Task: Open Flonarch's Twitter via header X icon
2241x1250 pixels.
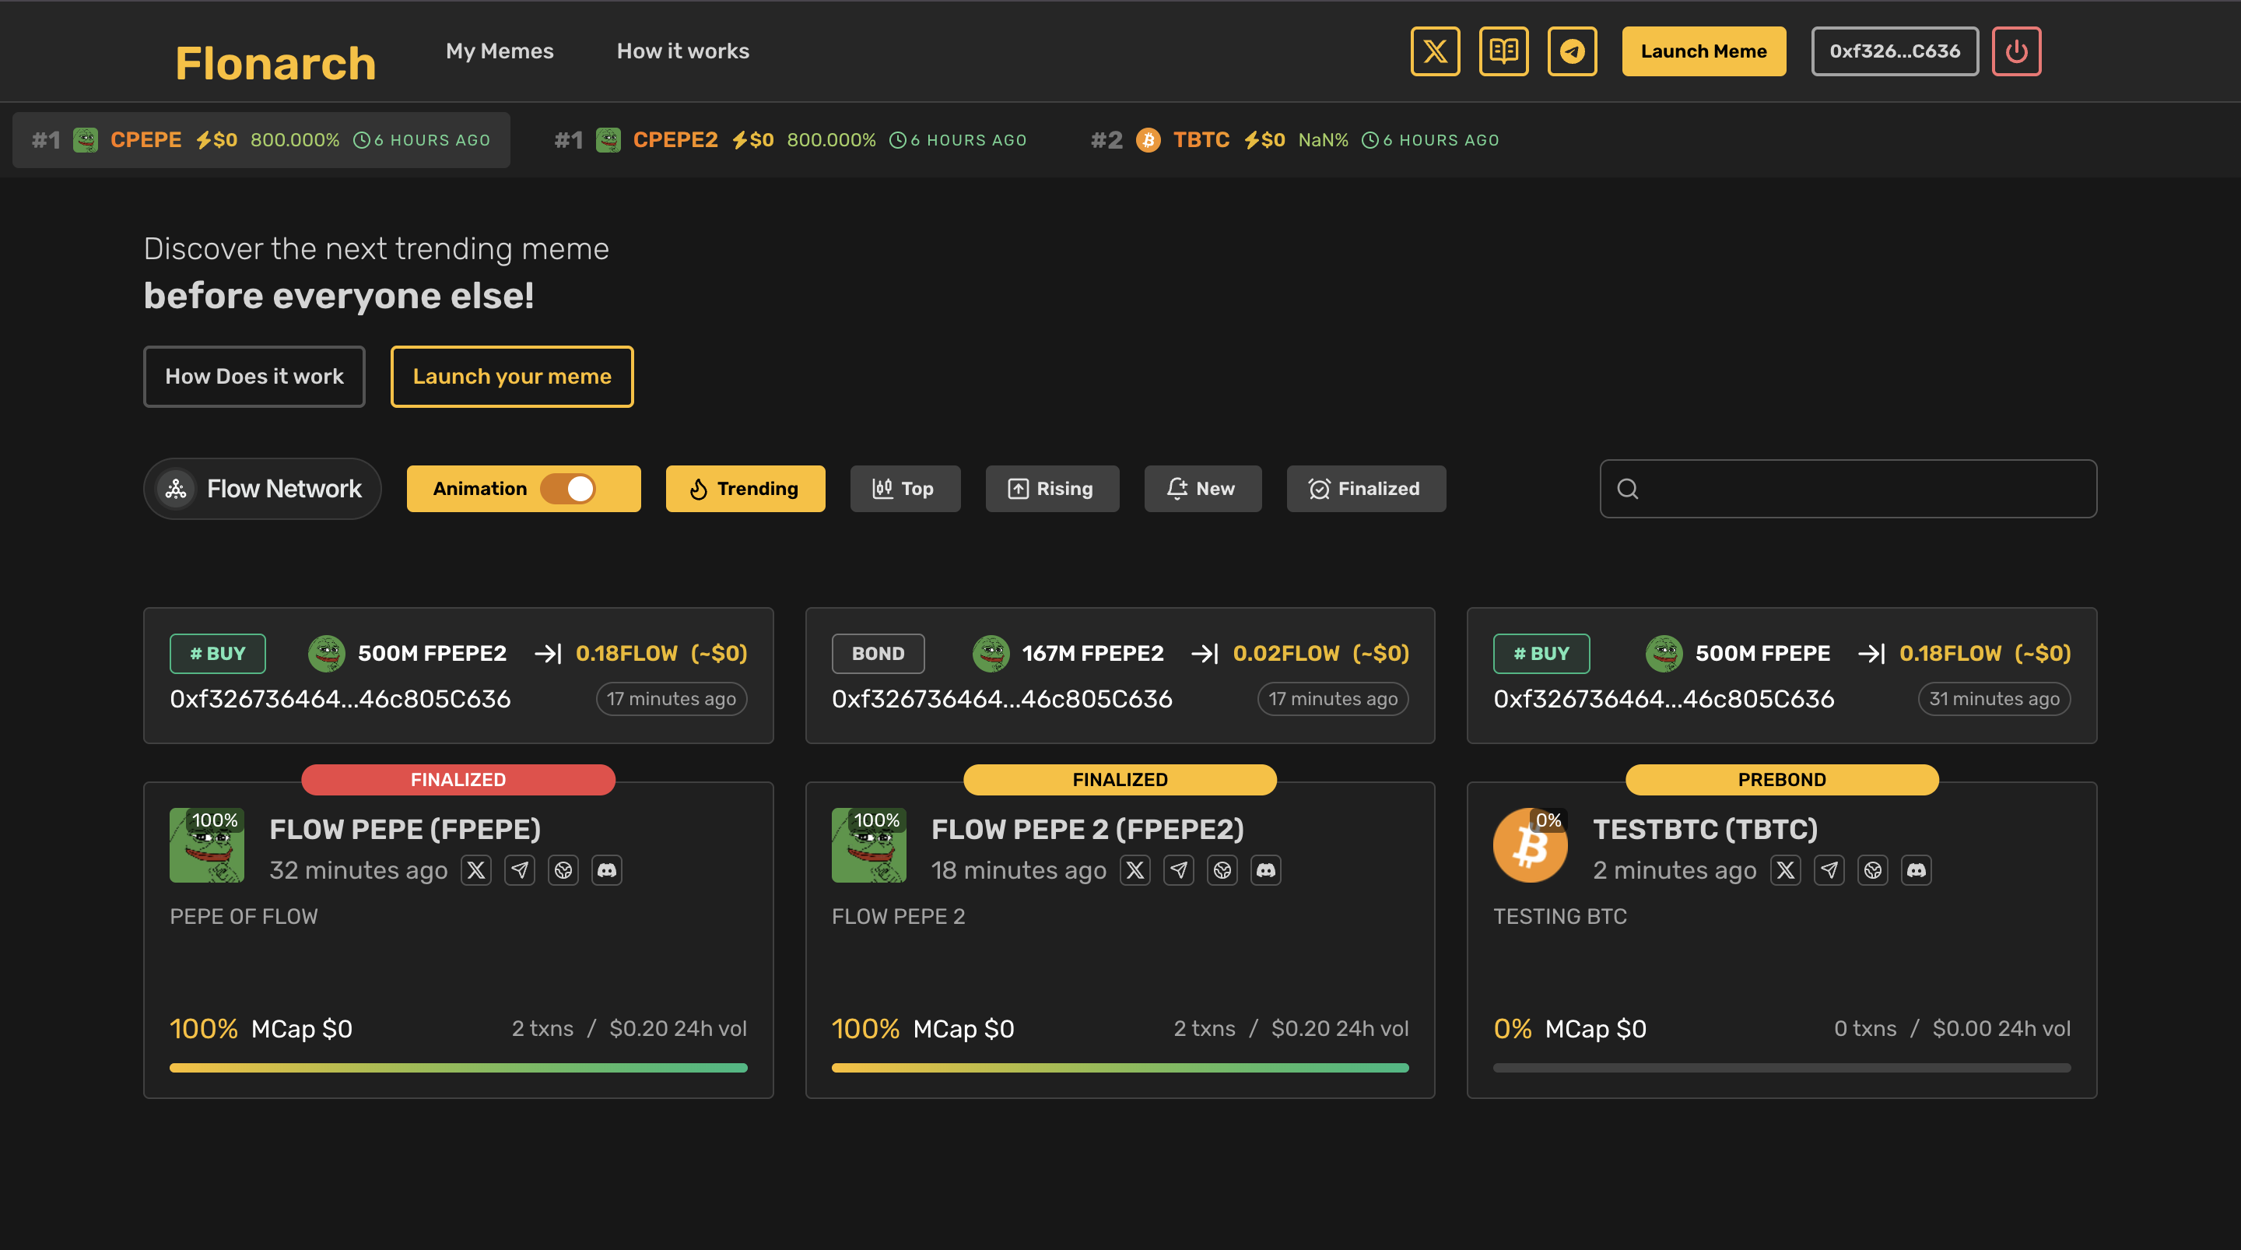Action: coord(1435,51)
